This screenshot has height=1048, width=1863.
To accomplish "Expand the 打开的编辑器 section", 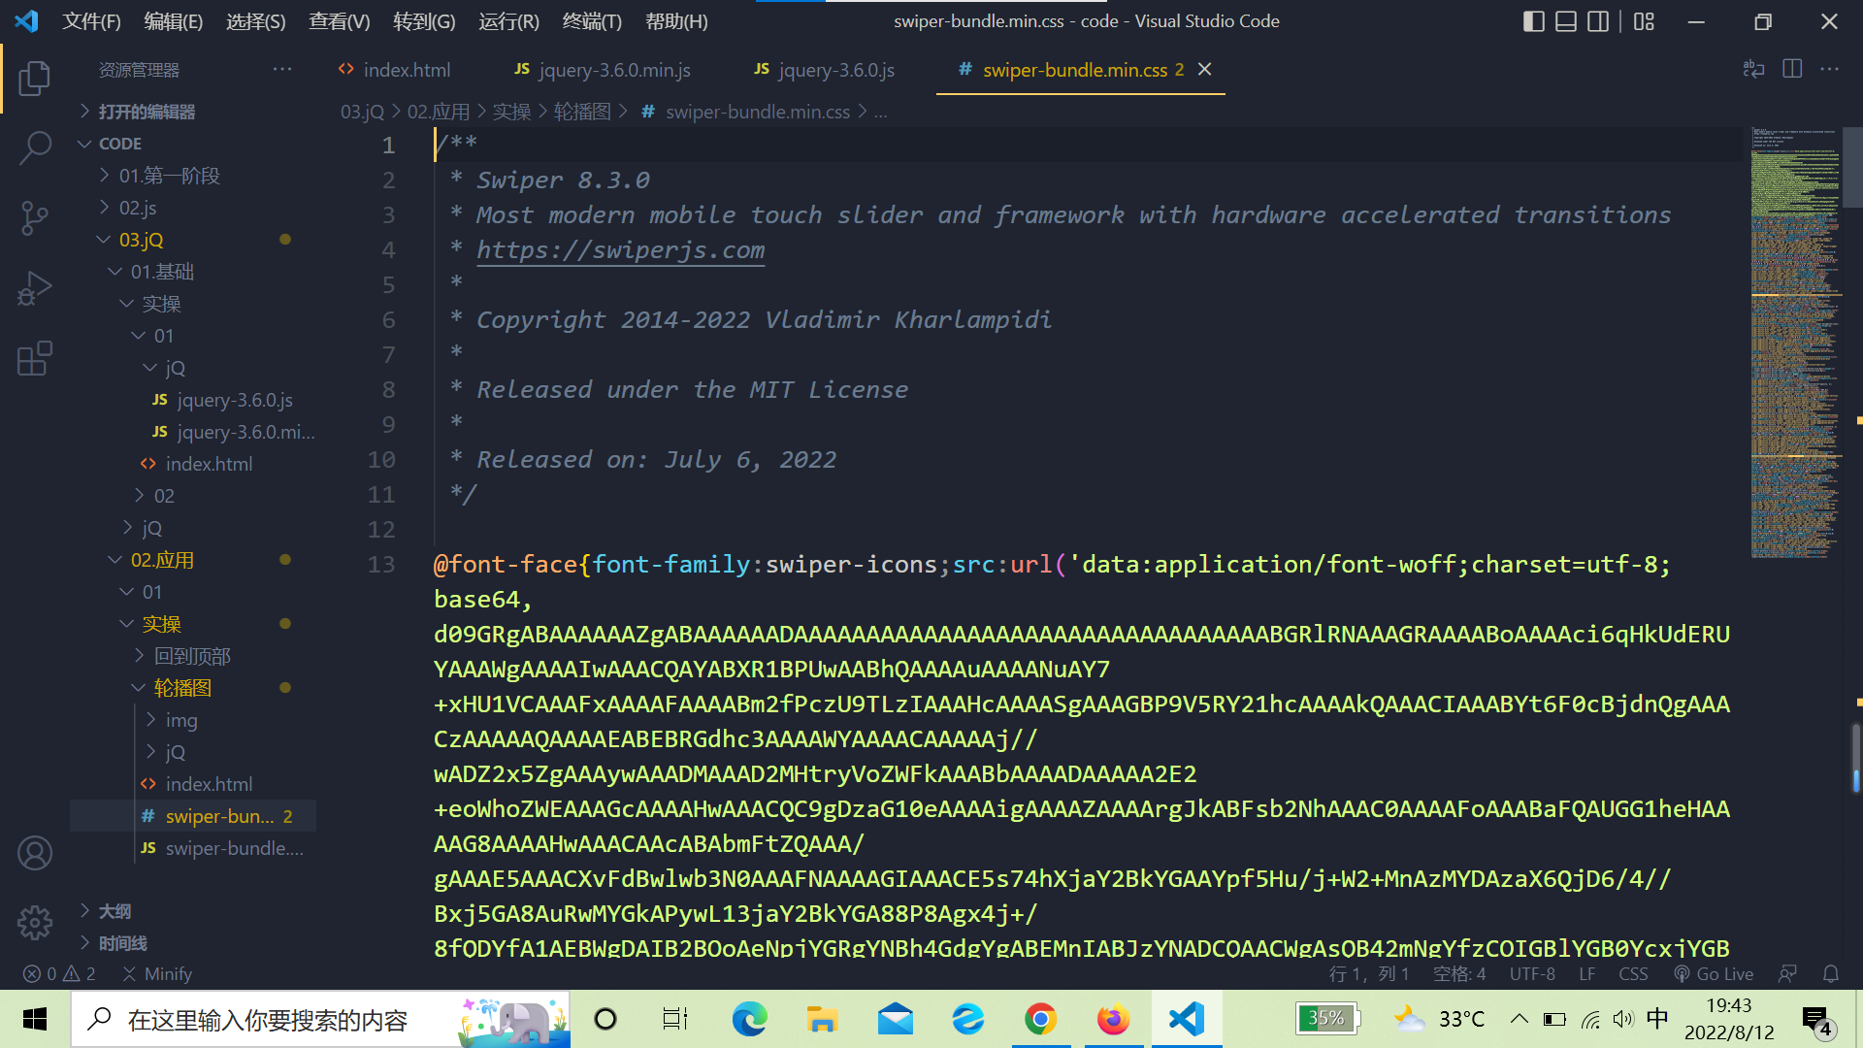I will (146, 112).
